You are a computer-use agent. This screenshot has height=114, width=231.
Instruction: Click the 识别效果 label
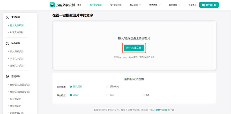pos(61,87)
